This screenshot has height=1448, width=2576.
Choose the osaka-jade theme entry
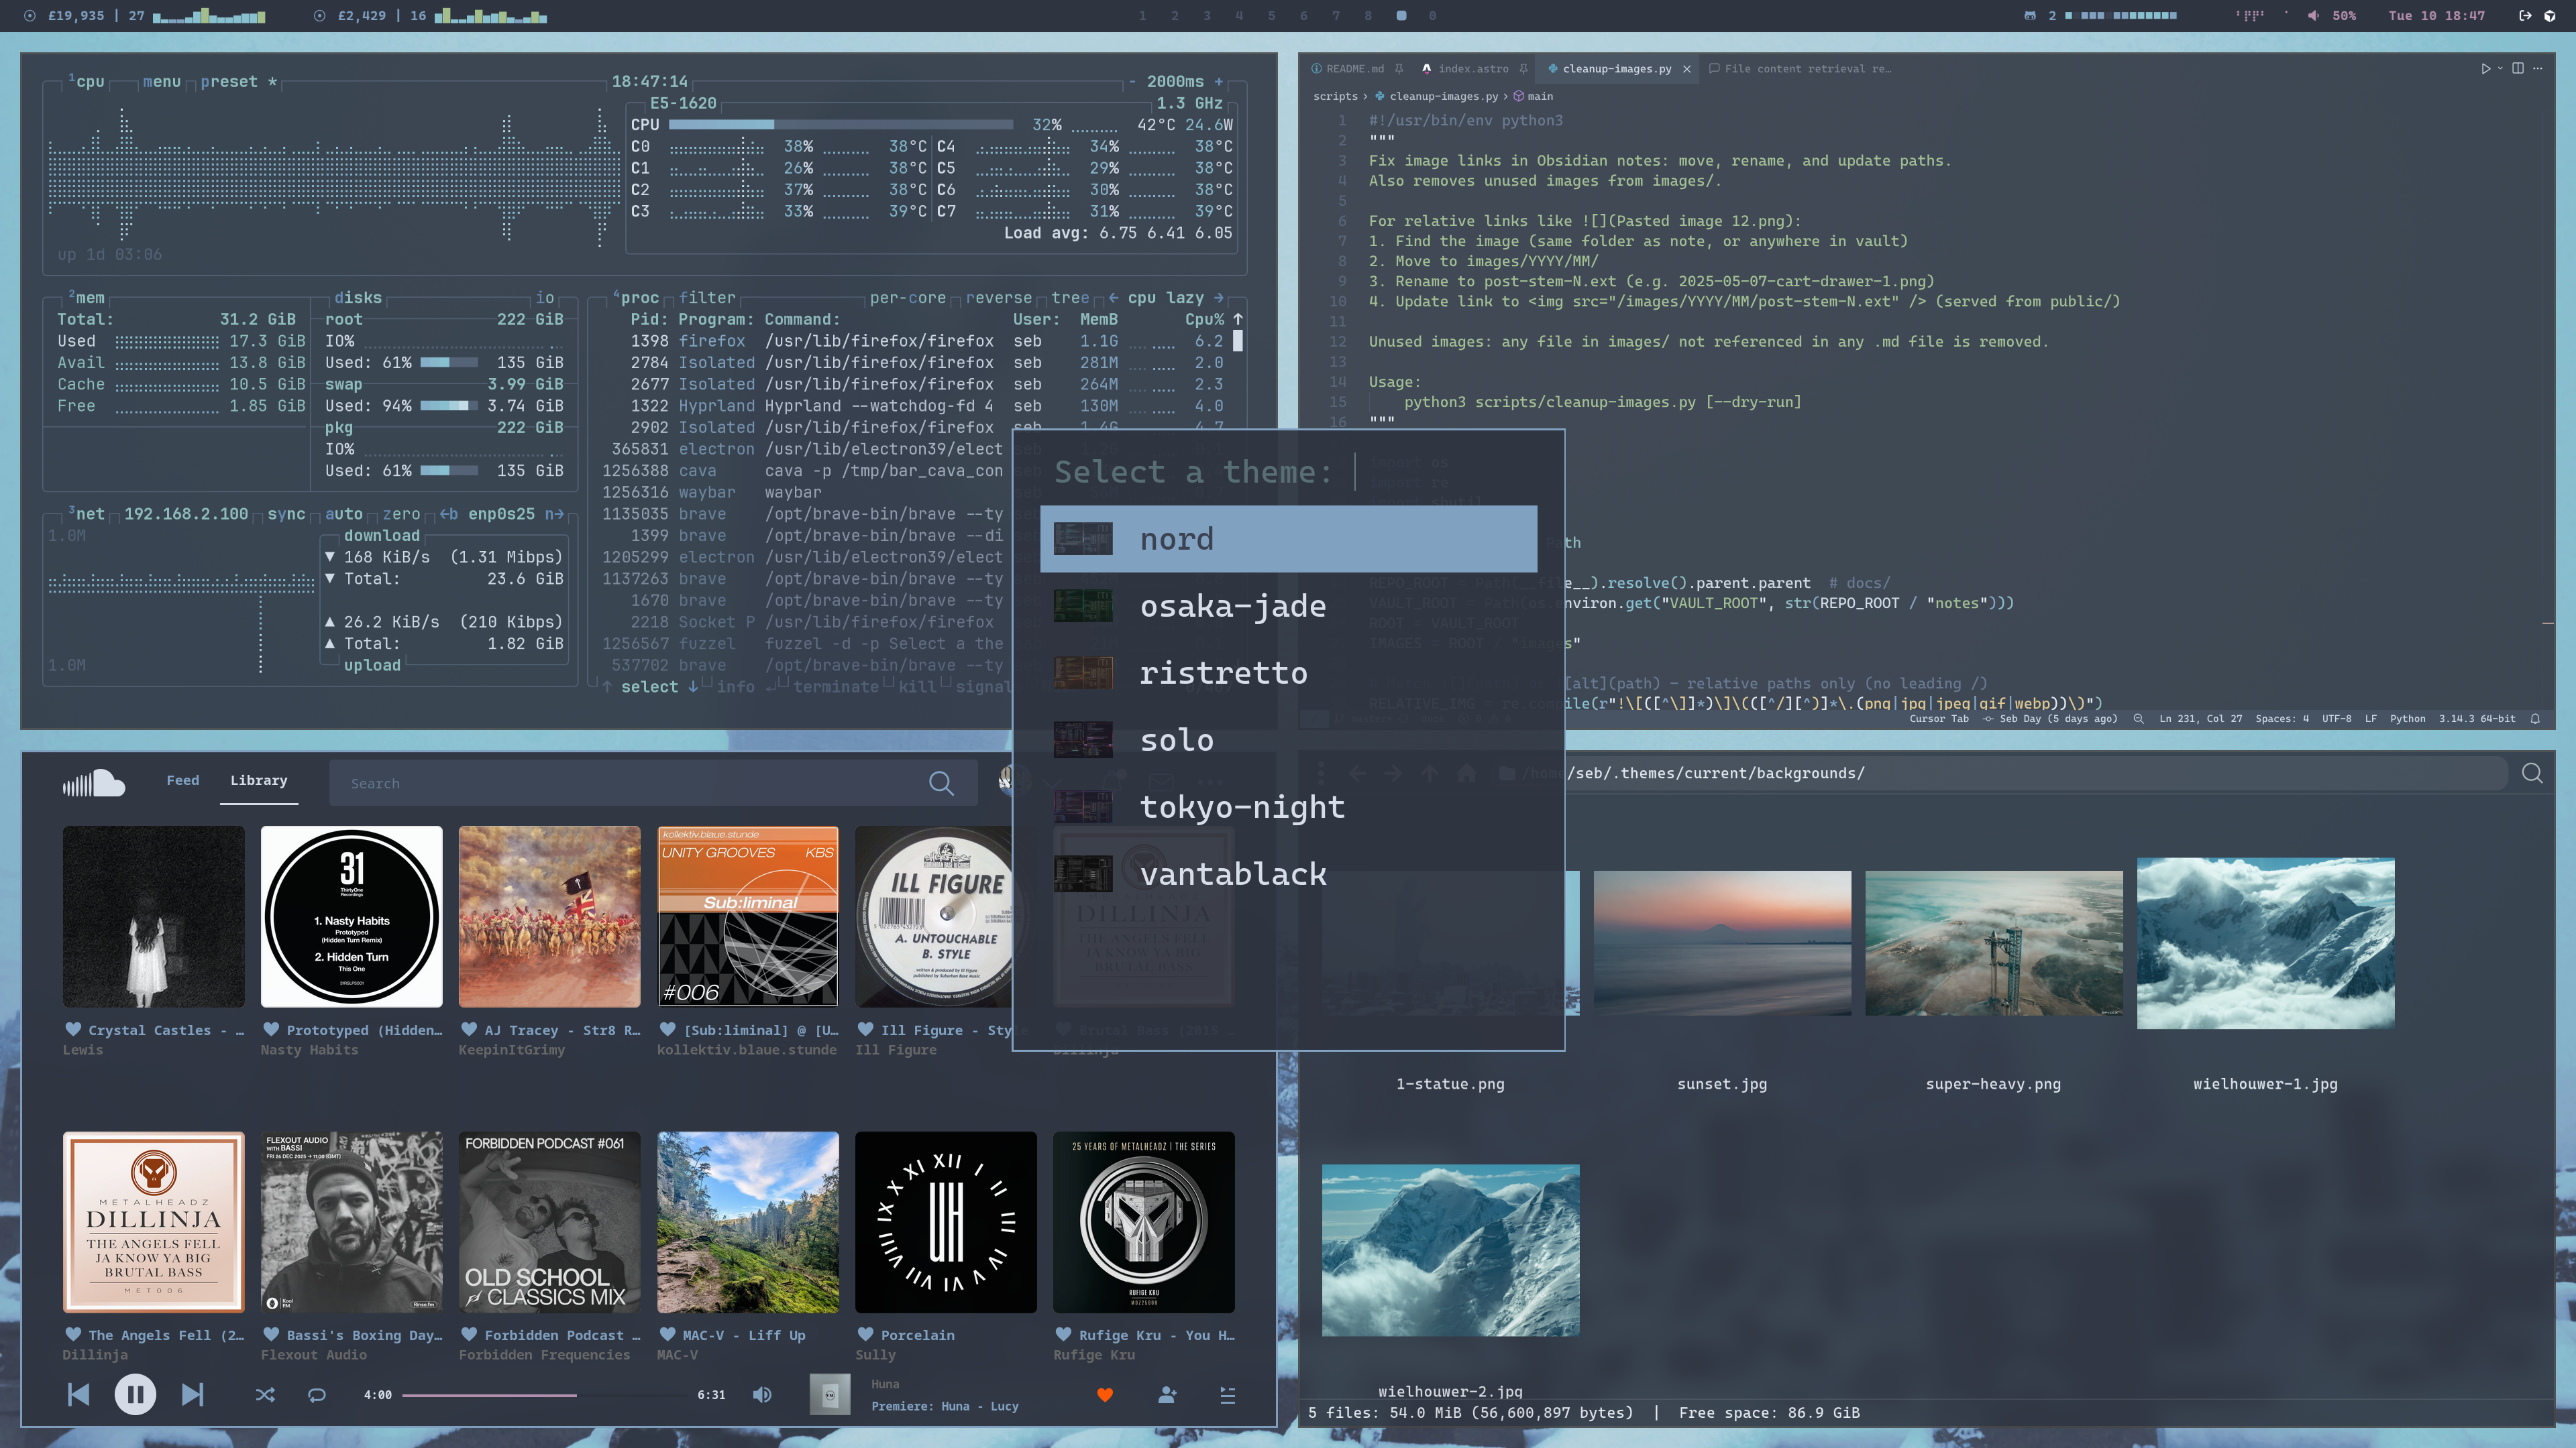[x=1232, y=605]
